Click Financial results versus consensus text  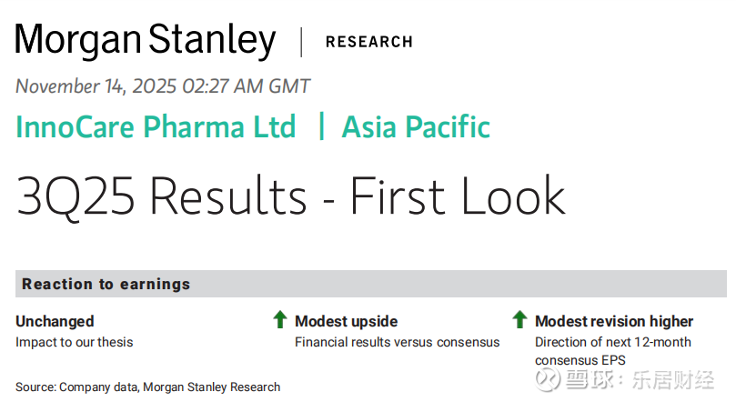coord(397,342)
